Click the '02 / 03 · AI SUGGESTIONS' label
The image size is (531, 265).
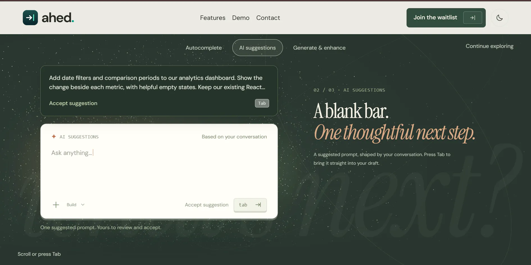point(349,90)
